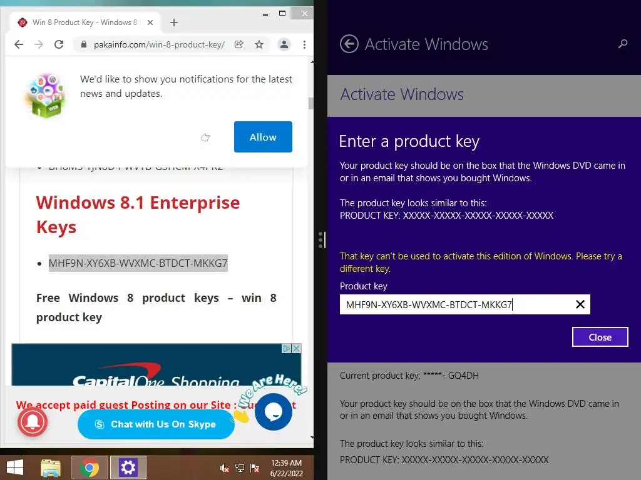Bookmark this page with star icon
This screenshot has width=641, height=480.
click(259, 44)
